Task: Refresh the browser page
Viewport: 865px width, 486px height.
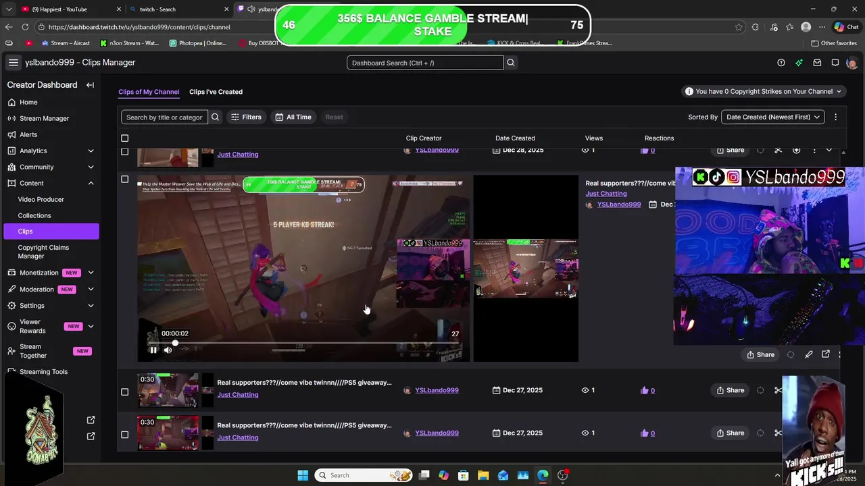Action: tap(25, 27)
